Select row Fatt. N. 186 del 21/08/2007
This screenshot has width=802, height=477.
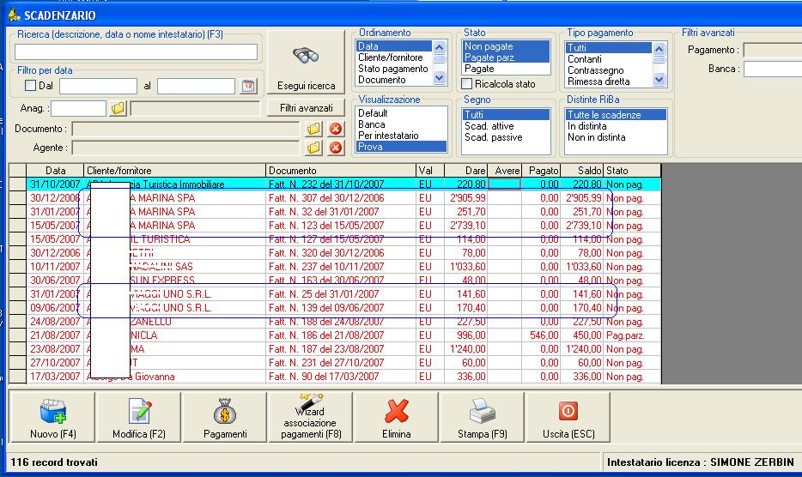tap(335, 335)
